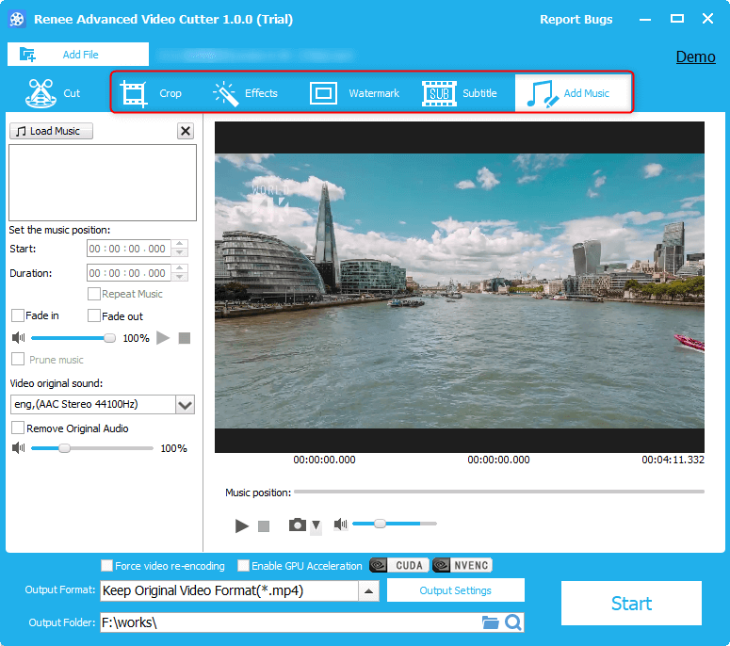The image size is (730, 646).
Task: Browse output folder with folder icon
Action: point(490,622)
